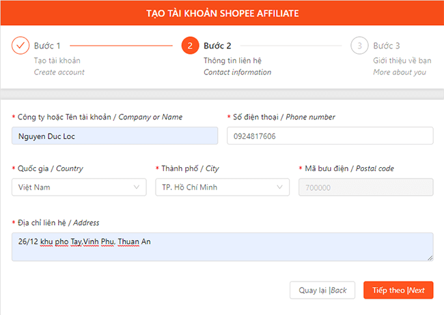The image size is (444, 315).
Task: Jump to Bước 3 step label
Action: coord(386,46)
